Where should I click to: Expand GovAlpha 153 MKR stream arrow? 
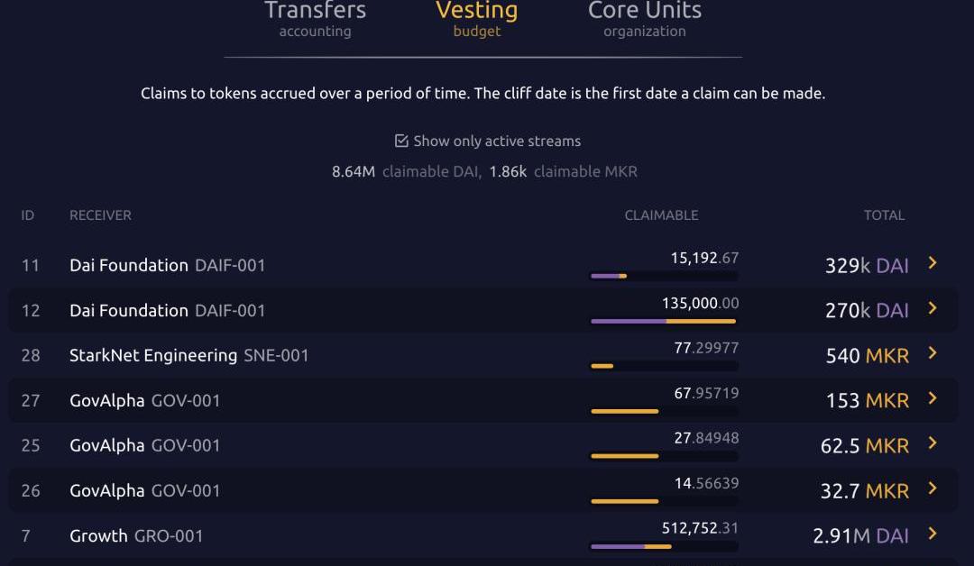pyautogui.click(x=932, y=398)
